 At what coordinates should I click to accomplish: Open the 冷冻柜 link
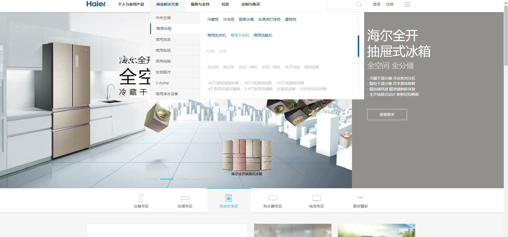click(x=229, y=19)
